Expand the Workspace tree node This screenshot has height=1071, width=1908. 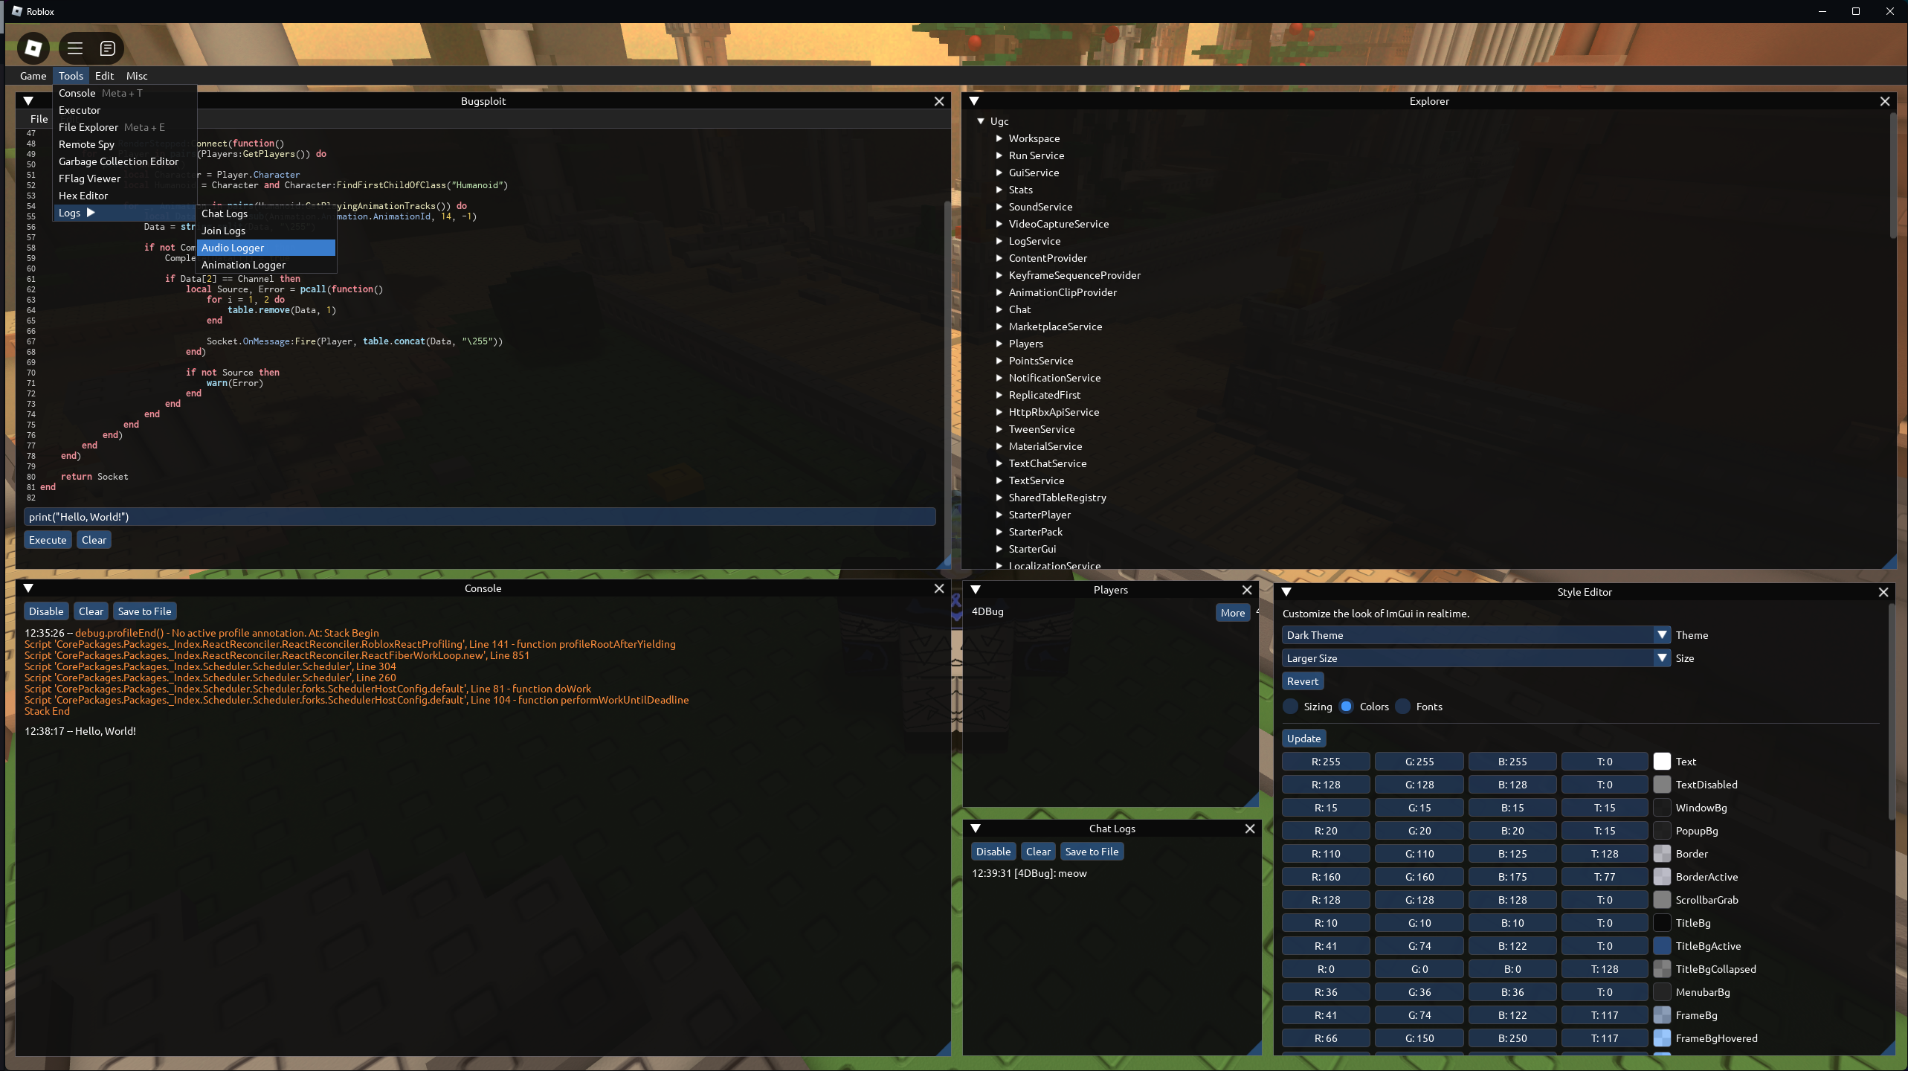(x=999, y=138)
